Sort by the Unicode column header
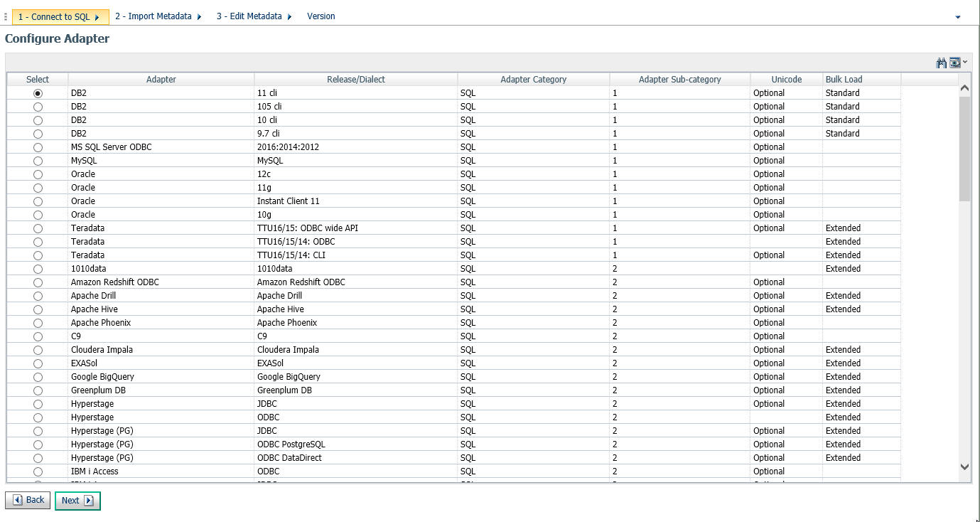 coord(787,80)
